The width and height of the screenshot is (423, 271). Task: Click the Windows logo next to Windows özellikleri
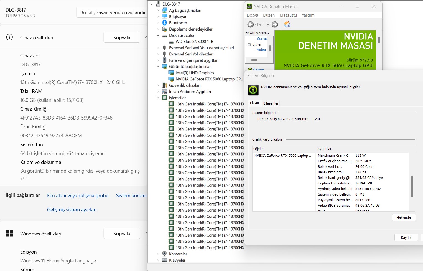pos(9,233)
